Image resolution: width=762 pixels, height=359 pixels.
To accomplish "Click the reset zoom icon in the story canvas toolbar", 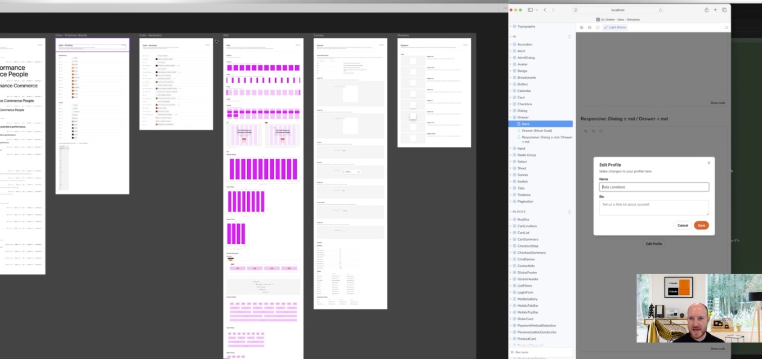I will tap(601, 131).
